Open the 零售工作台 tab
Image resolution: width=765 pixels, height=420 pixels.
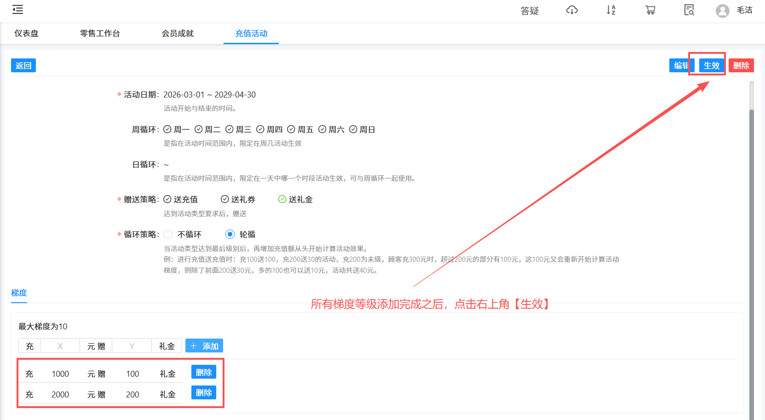(x=100, y=33)
